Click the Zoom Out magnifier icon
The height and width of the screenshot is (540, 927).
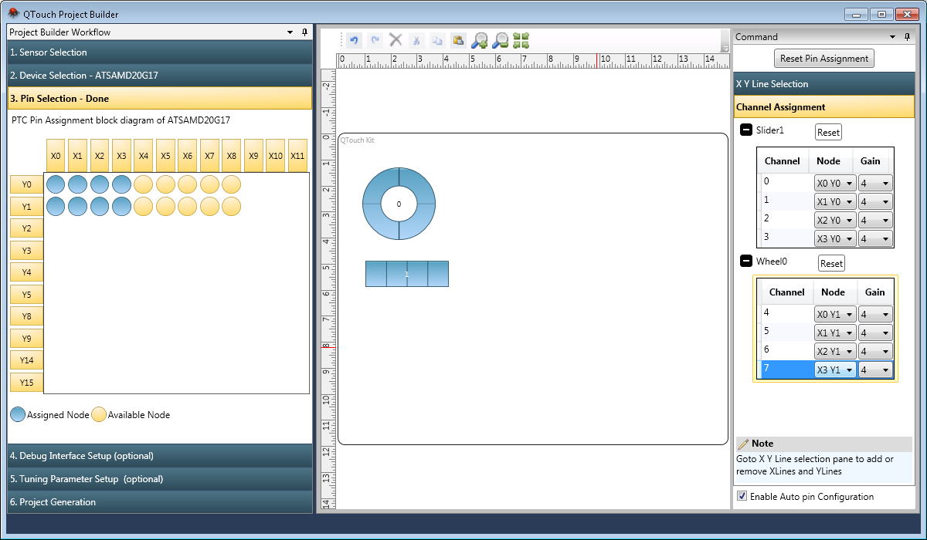pyautogui.click(x=500, y=40)
